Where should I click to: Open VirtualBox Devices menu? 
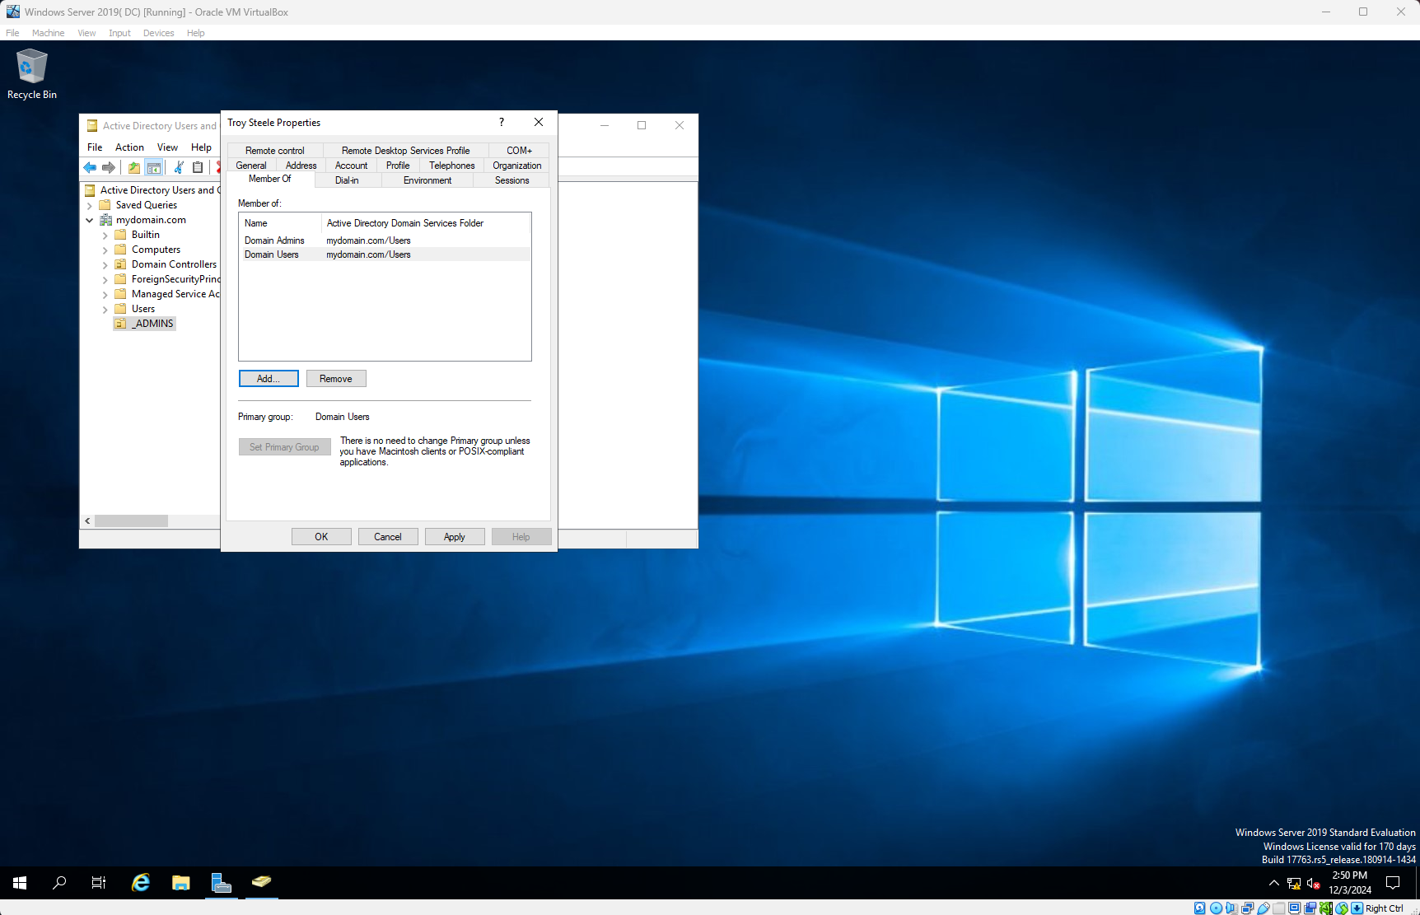click(158, 33)
